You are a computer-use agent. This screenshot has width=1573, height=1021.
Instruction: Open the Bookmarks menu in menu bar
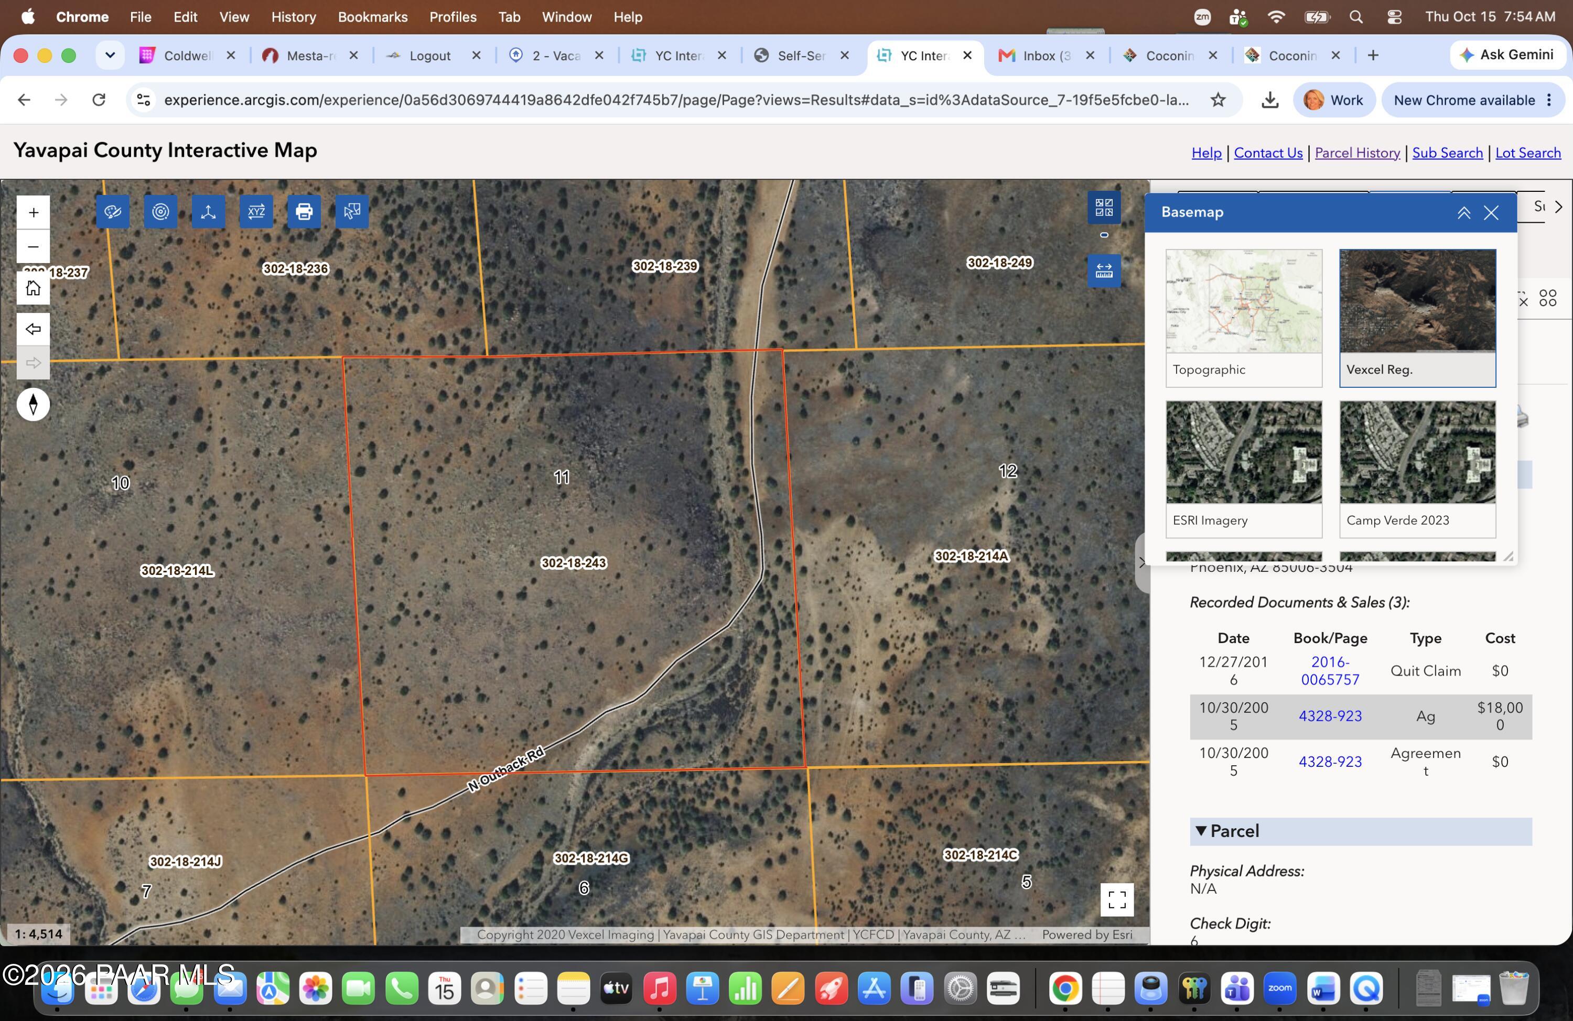click(373, 17)
